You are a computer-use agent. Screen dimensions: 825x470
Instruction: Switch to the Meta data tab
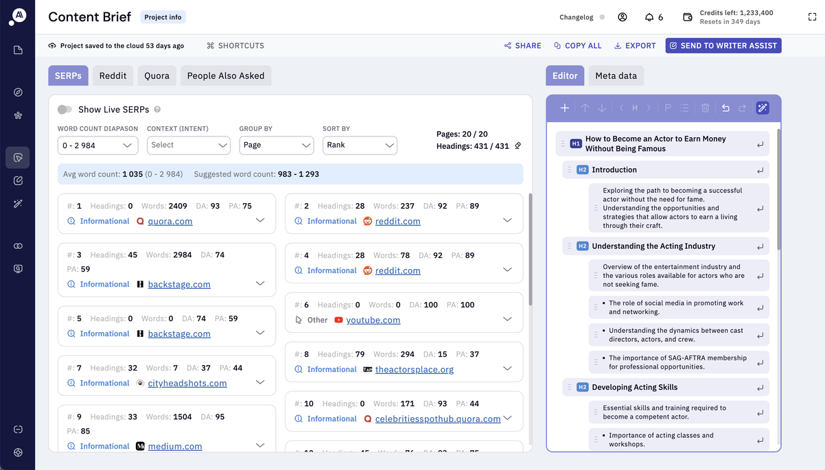616,75
